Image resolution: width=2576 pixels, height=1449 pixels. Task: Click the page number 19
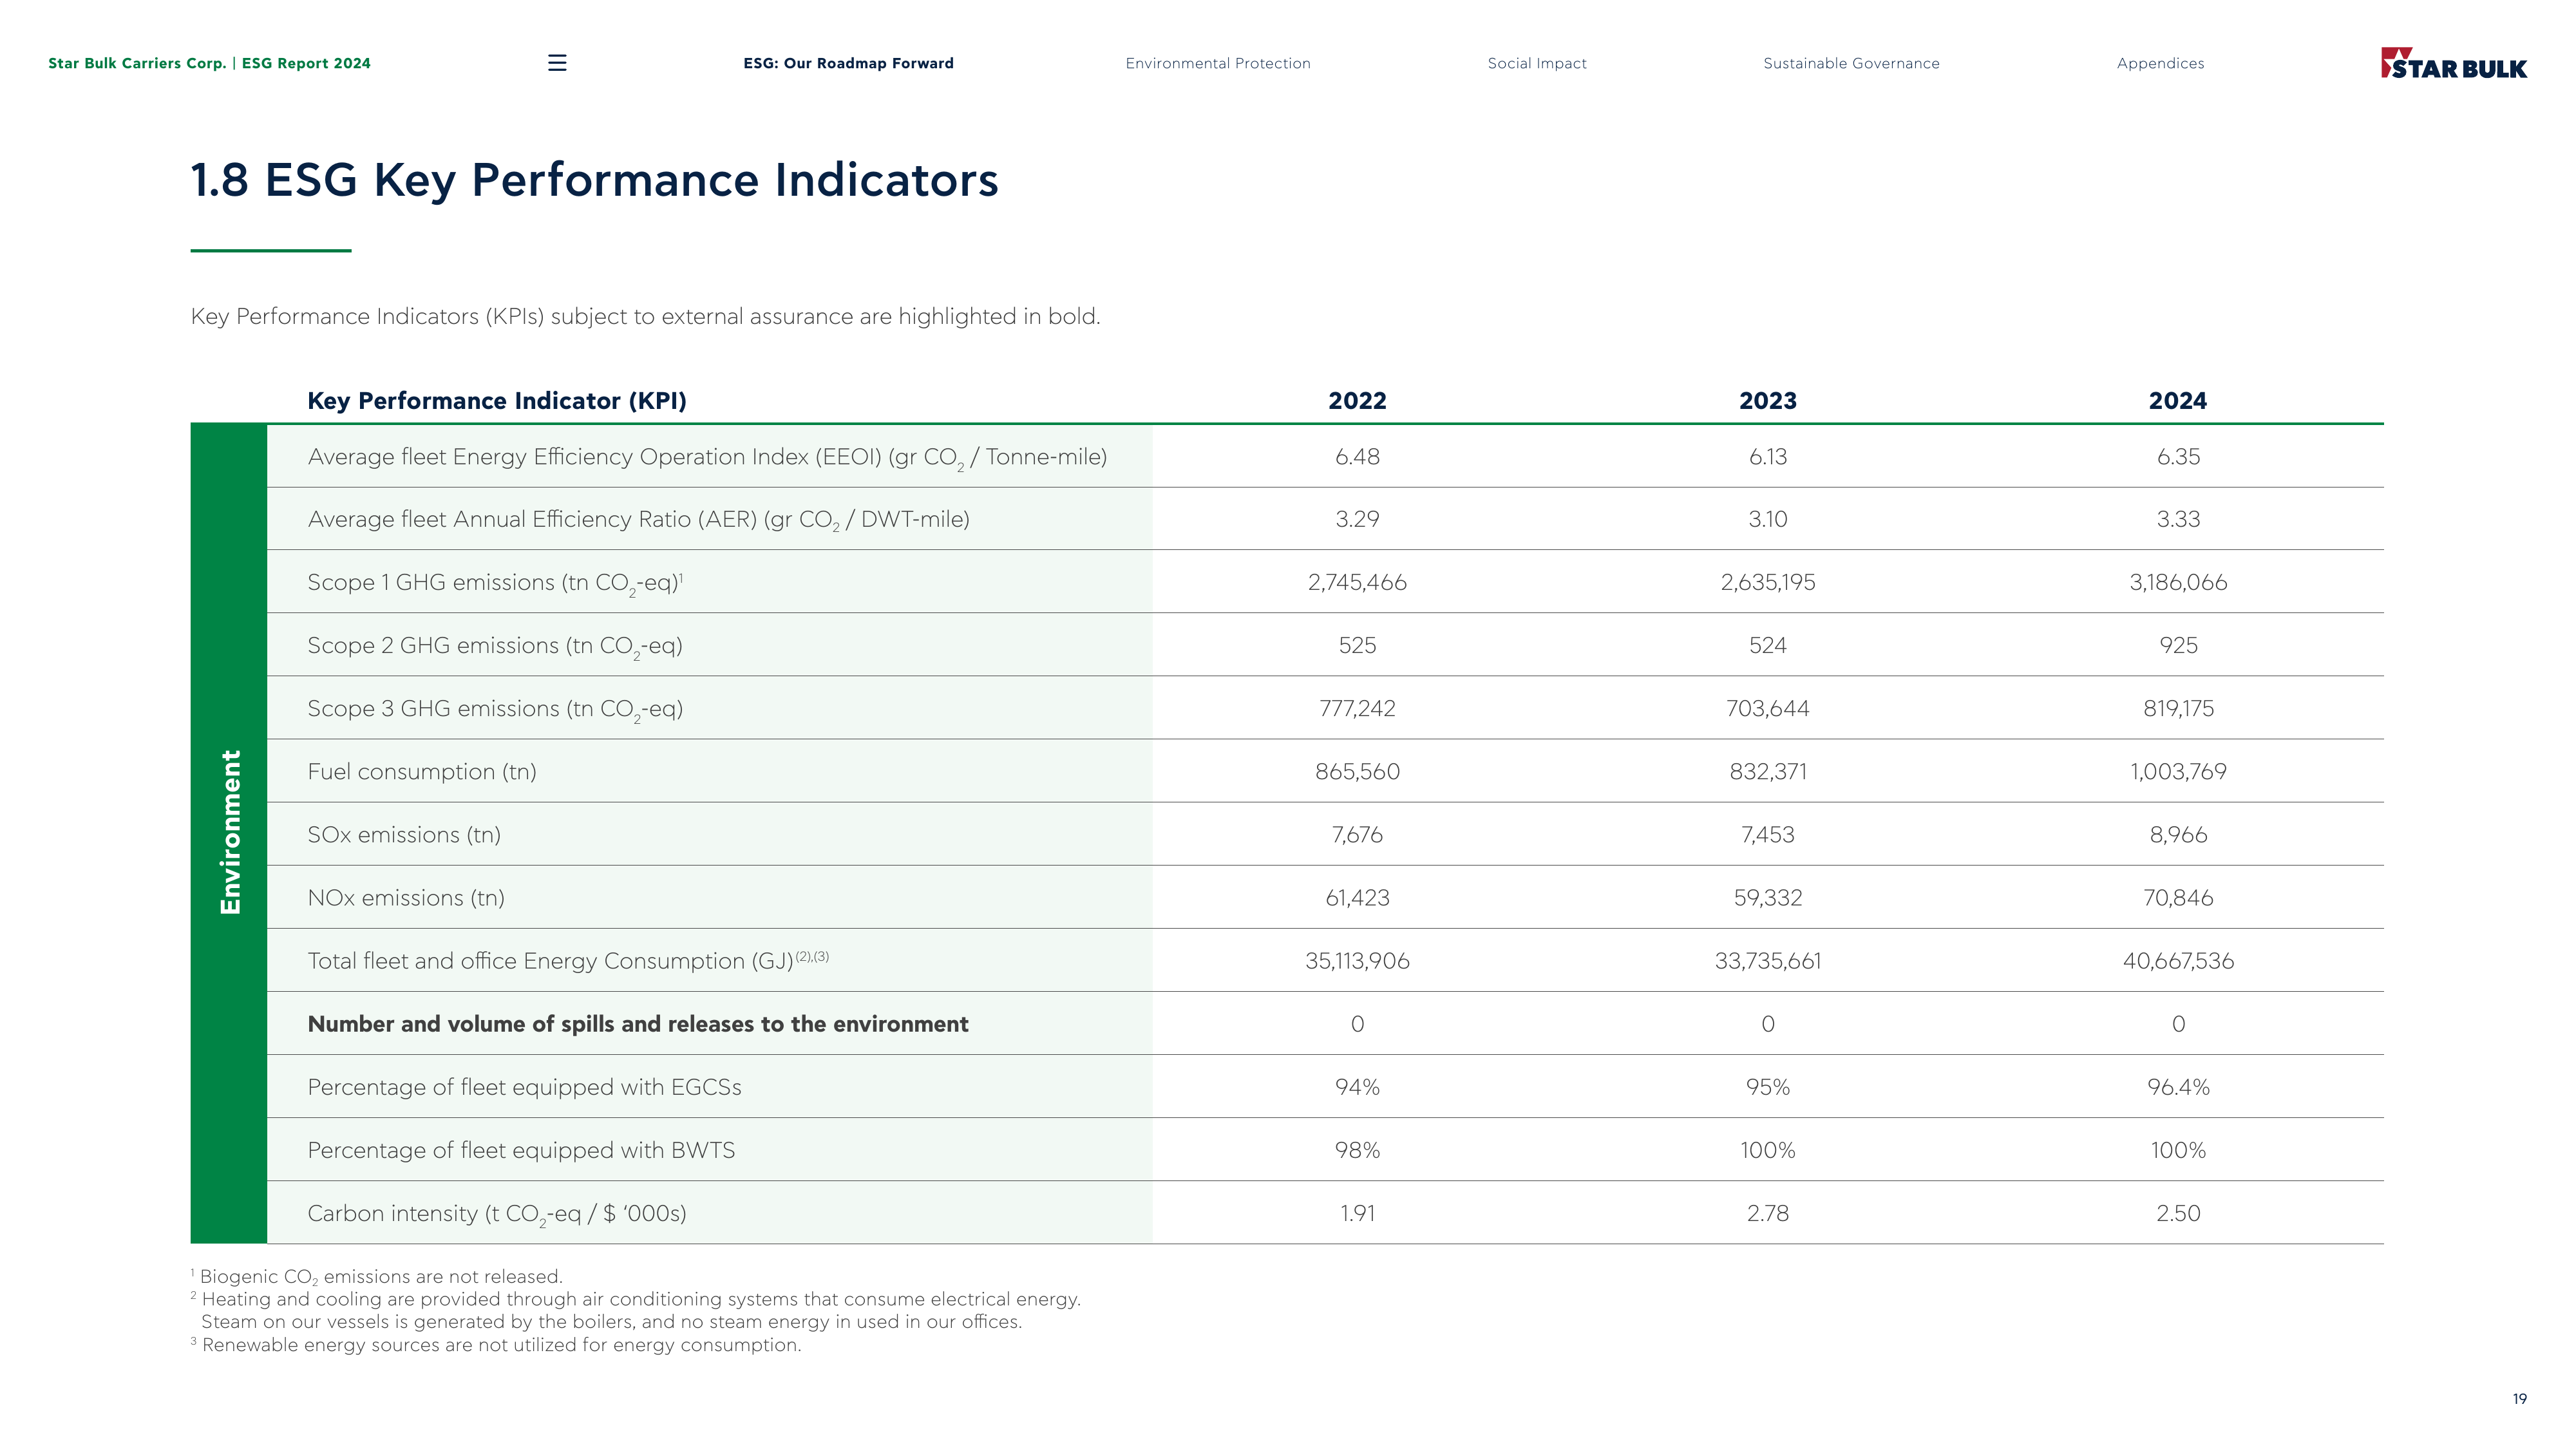(x=2519, y=1399)
